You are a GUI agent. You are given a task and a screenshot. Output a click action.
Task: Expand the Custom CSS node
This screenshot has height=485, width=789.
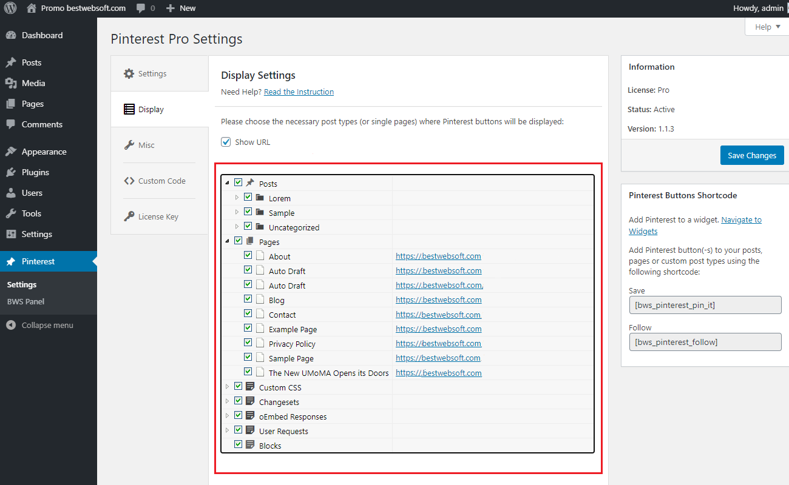(228, 387)
